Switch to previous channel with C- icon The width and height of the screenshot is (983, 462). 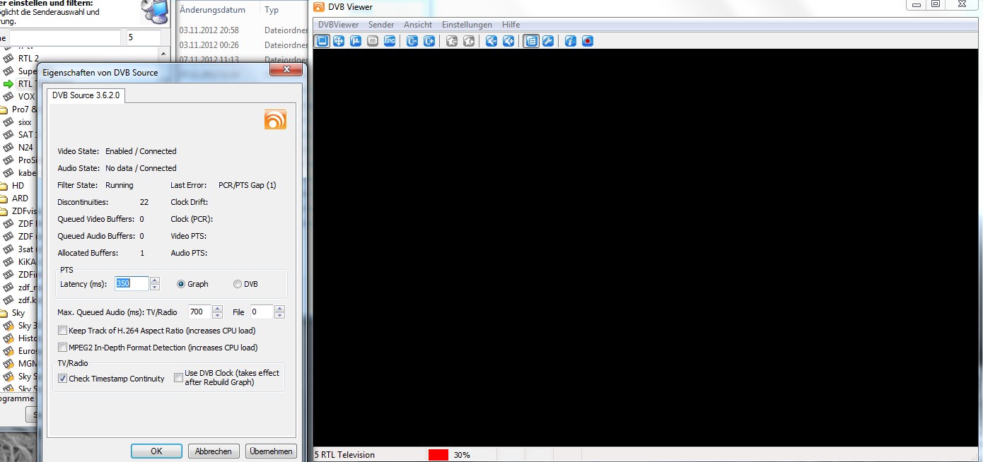412,41
